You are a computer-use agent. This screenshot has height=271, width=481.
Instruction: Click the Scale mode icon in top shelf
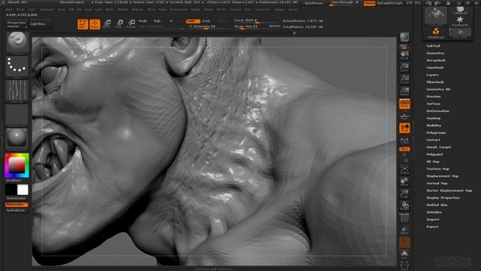[x=119, y=23]
